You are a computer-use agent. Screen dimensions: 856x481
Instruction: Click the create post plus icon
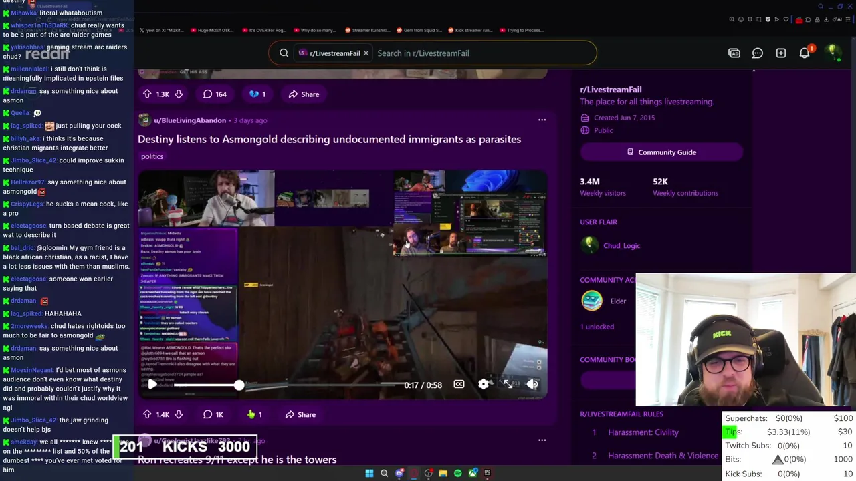pyautogui.click(x=781, y=53)
